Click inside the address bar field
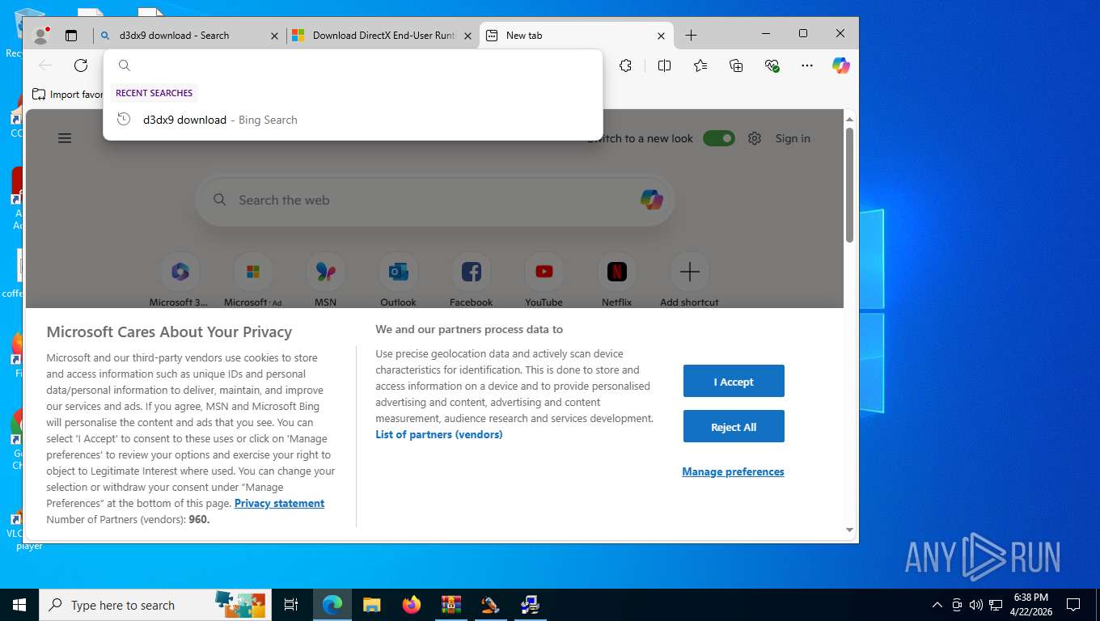The height and width of the screenshot is (621, 1100). pos(353,65)
